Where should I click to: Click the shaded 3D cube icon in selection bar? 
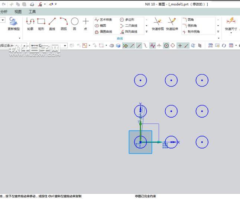pyautogui.click(x=118, y=45)
